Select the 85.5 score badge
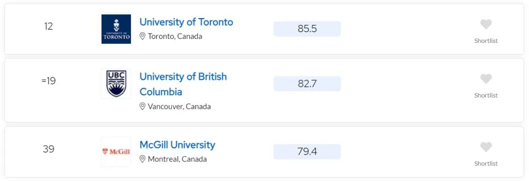This screenshot has height=181, width=529. tap(307, 29)
